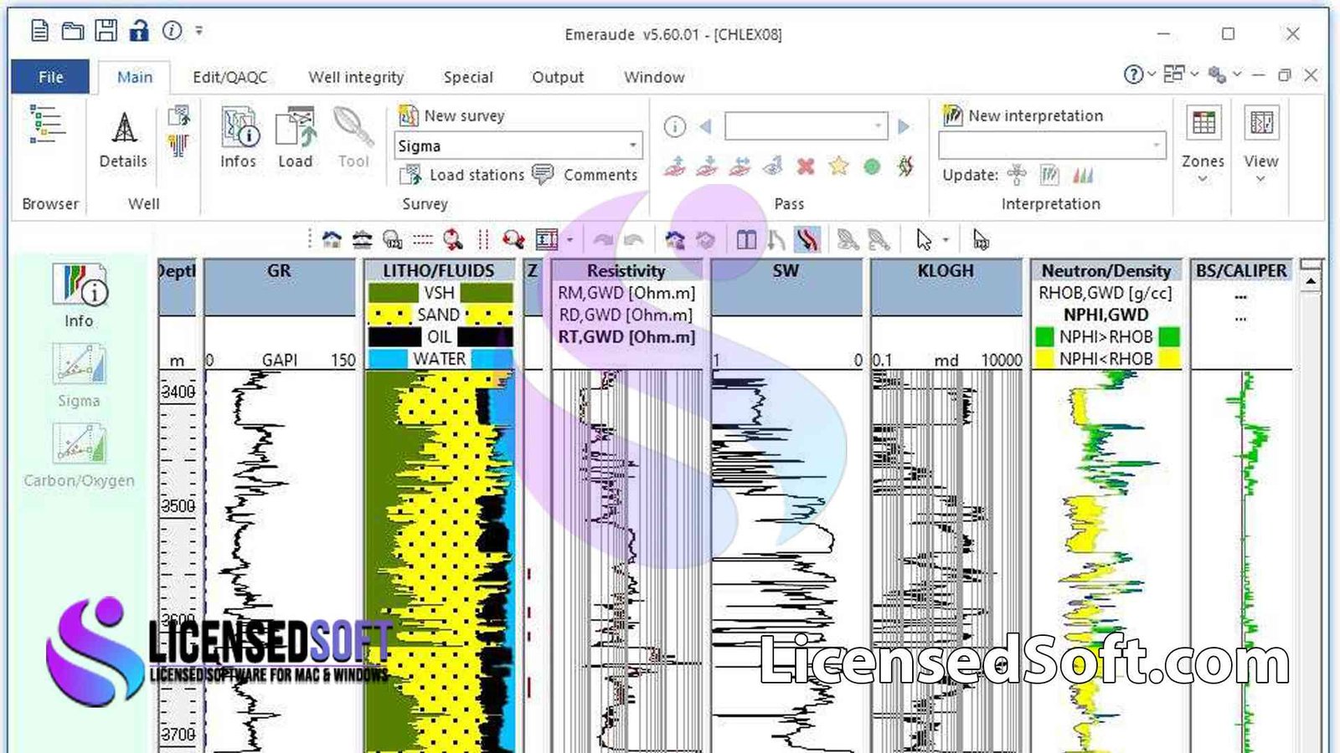This screenshot has height=753, width=1340.
Task: Click the Zones table icon
Action: coord(1203,124)
